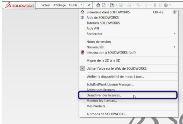
Task: Click the Save disk icon
Action: [121, 5]
